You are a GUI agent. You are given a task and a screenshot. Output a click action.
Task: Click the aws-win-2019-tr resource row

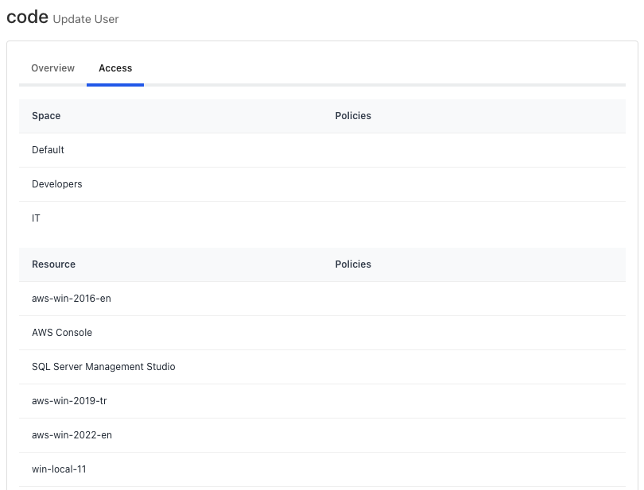[x=69, y=401]
